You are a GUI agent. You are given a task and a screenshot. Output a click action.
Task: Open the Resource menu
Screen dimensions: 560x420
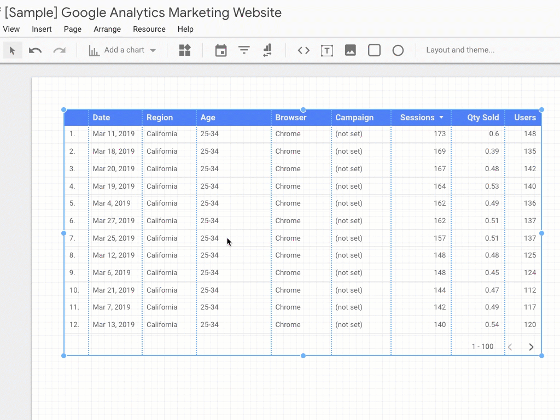(149, 29)
